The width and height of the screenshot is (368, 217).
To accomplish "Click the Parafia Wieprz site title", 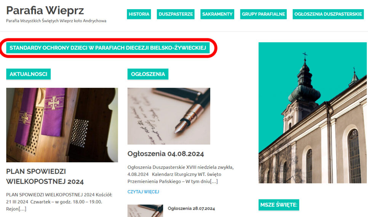I will tap(45, 10).
